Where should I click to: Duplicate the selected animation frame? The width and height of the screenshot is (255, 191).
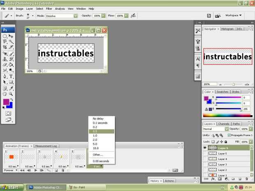point(56,170)
